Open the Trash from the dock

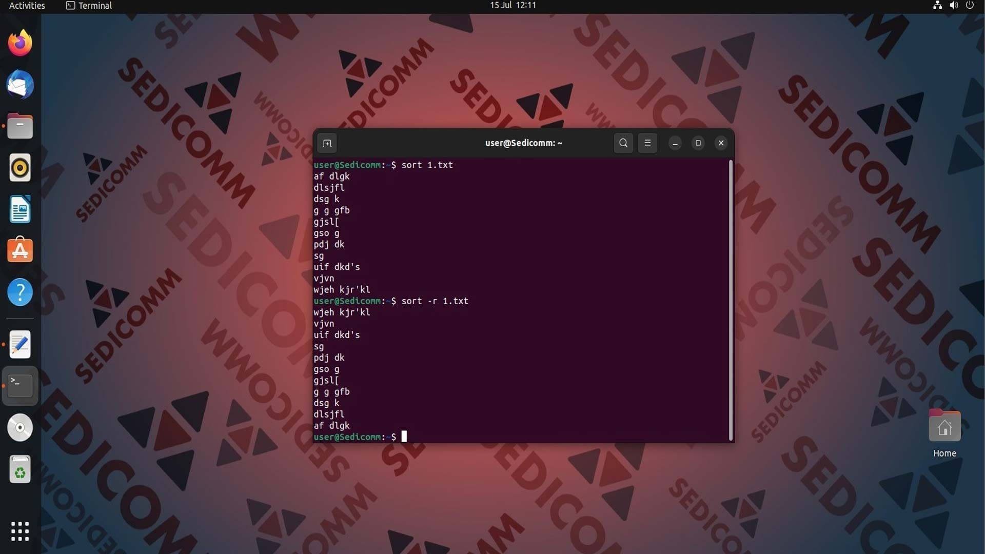(x=20, y=469)
